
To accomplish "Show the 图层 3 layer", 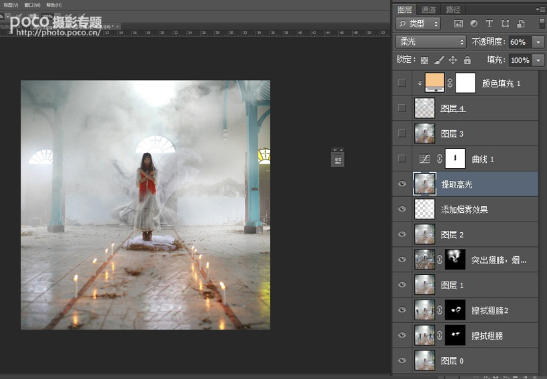I will tap(402, 133).
